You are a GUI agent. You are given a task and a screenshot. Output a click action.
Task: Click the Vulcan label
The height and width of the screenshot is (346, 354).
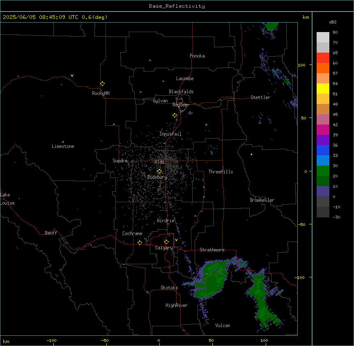(x=223, y=325)
